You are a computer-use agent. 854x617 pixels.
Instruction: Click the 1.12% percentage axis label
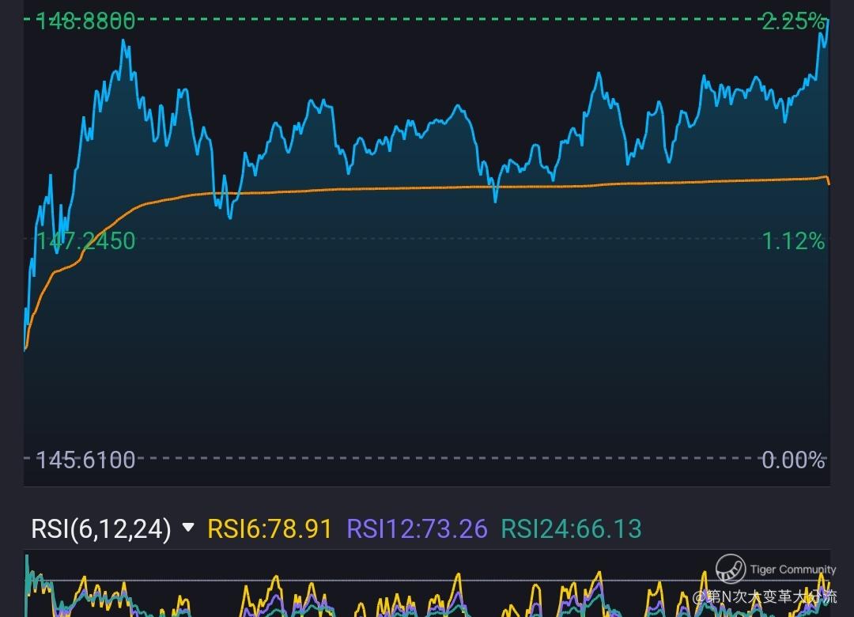coord(793,241)
